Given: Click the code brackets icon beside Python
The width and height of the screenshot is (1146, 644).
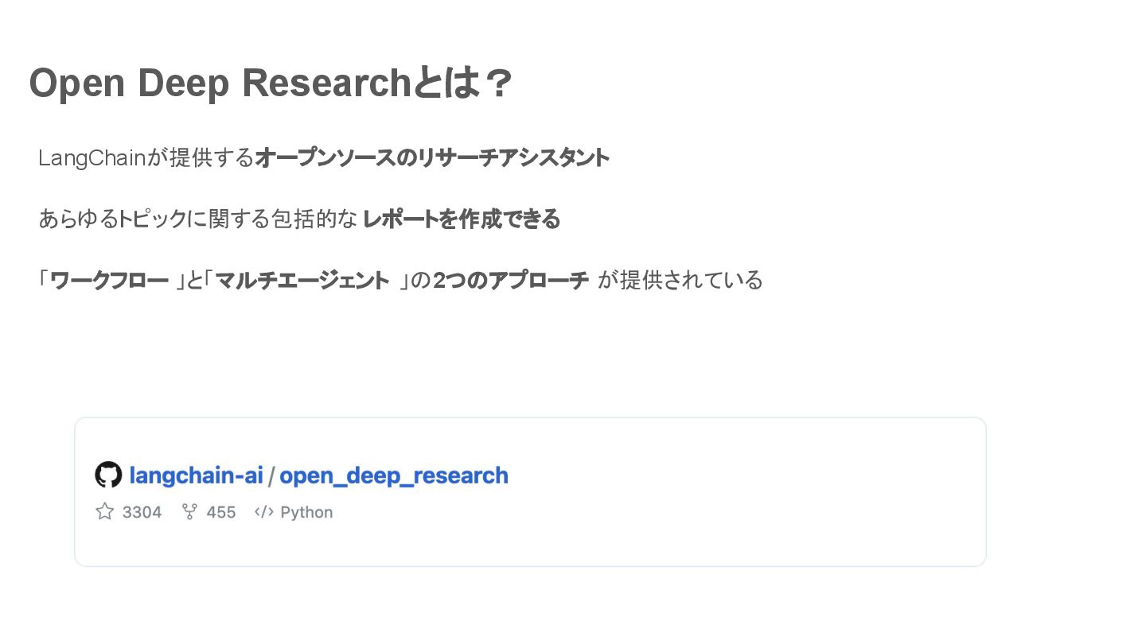Looking at the screenshot, I should point(263,511).
